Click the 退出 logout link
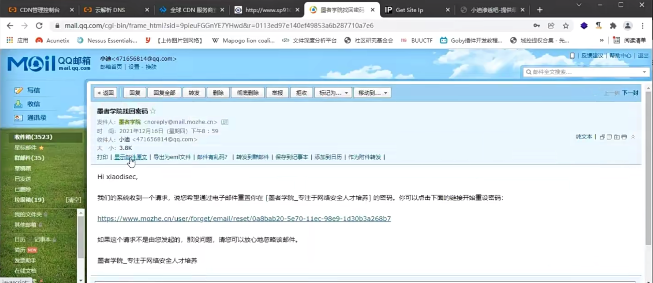The height and width of the screenshot is (283, 653). (x=643, y=55)
